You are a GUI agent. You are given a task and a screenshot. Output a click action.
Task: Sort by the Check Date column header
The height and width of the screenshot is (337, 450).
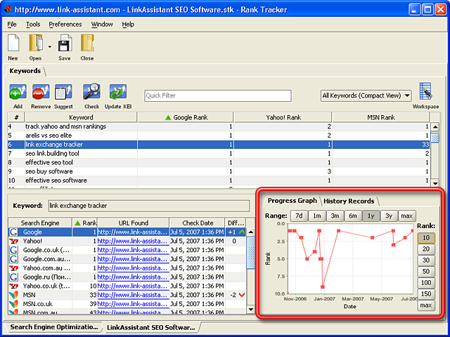click(x=198, y=223)
